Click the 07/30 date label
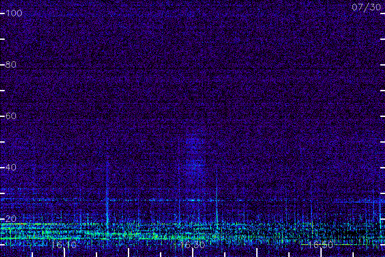This screenshot has height=257, width=385. [366, 7]
